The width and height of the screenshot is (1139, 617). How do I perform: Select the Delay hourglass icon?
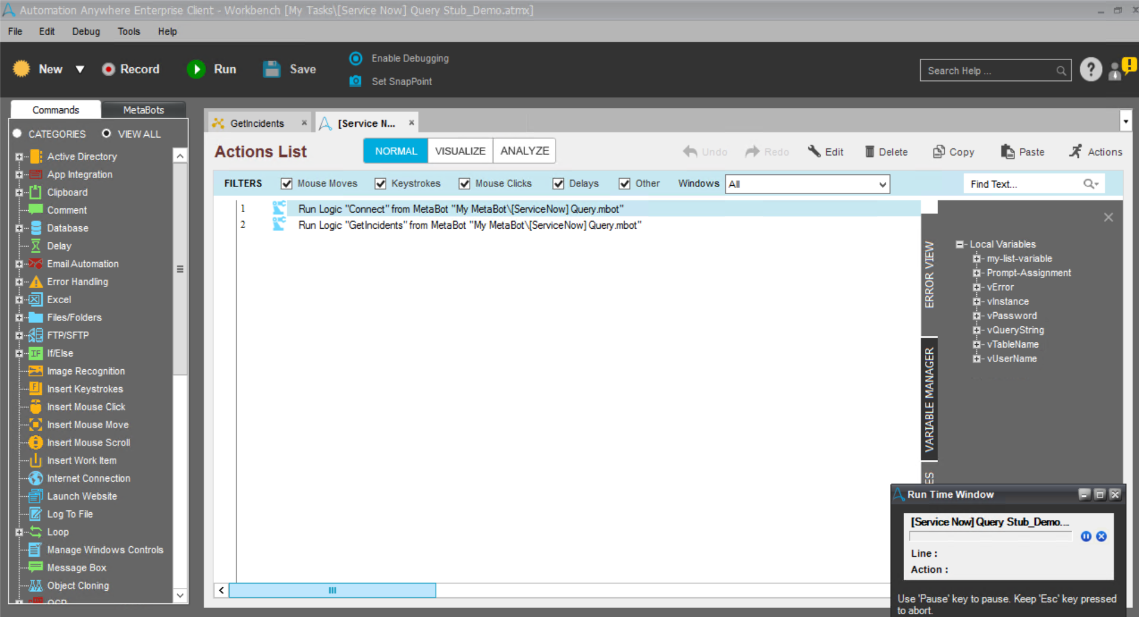pos(36,246)
